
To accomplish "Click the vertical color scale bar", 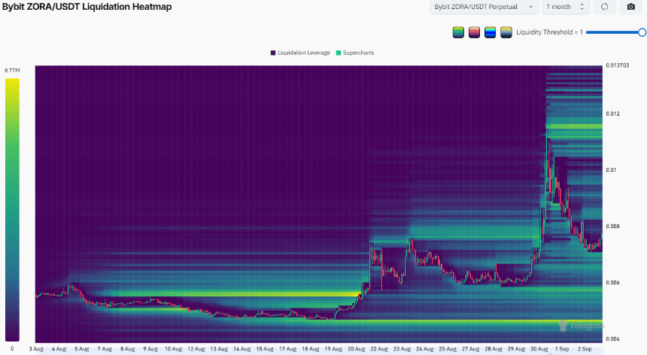I will coord(12,209).
